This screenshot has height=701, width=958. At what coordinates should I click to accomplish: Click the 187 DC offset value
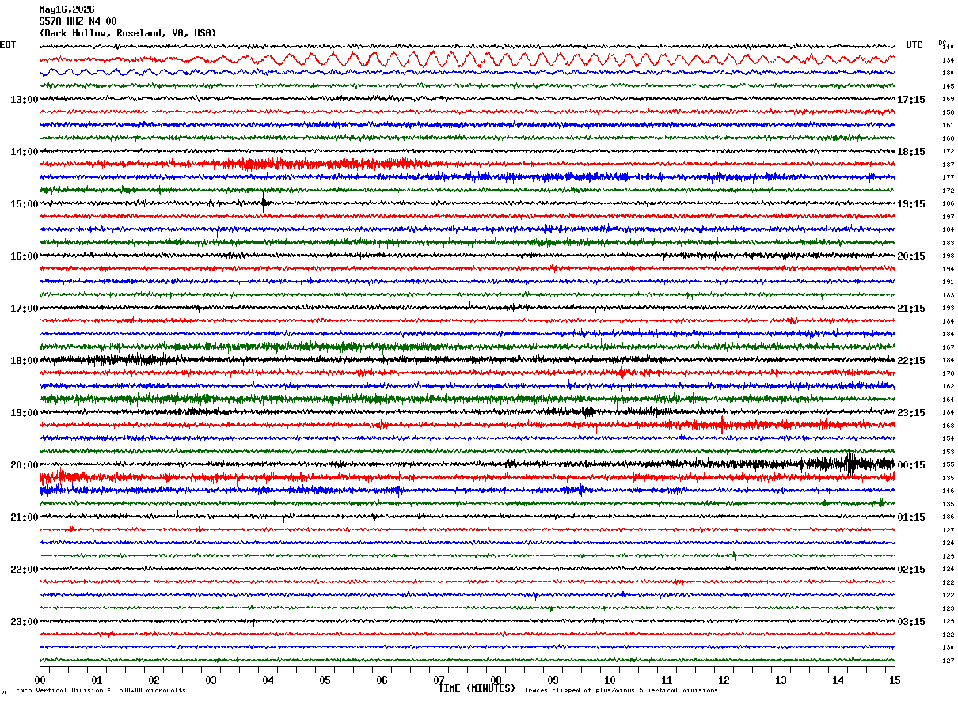tap(948, 165)
